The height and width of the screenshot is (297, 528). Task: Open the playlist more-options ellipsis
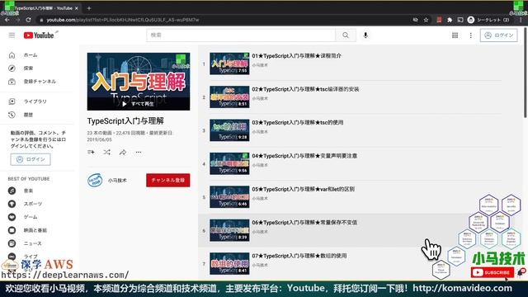point(139,152)
